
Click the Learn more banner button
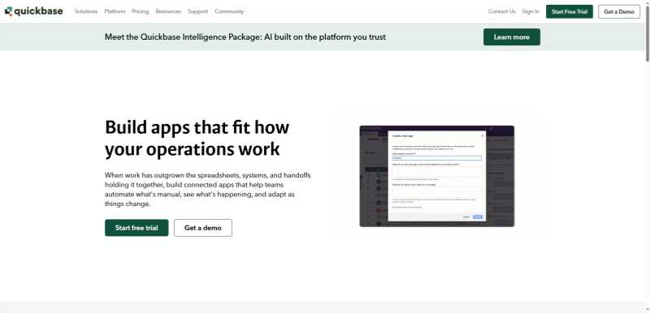(512, 36)
